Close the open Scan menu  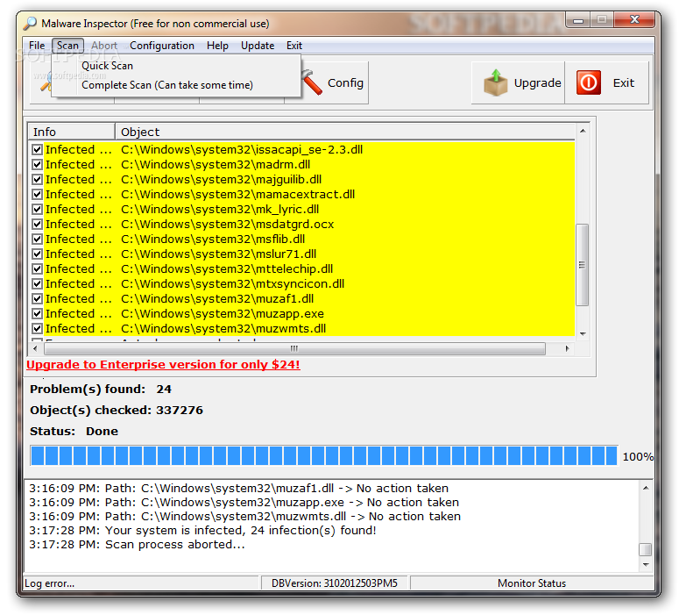click(x=67, y=46)
